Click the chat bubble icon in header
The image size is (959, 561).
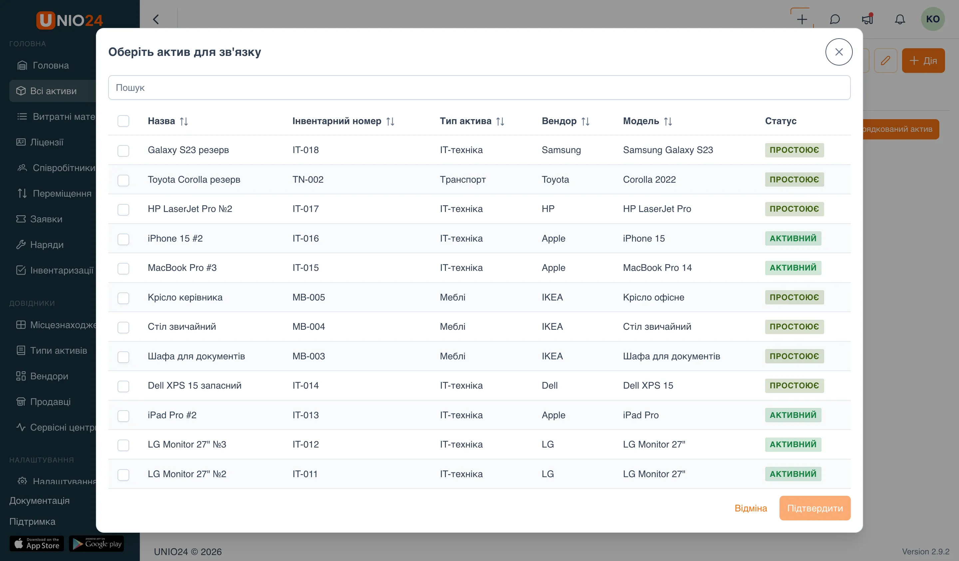834,19
